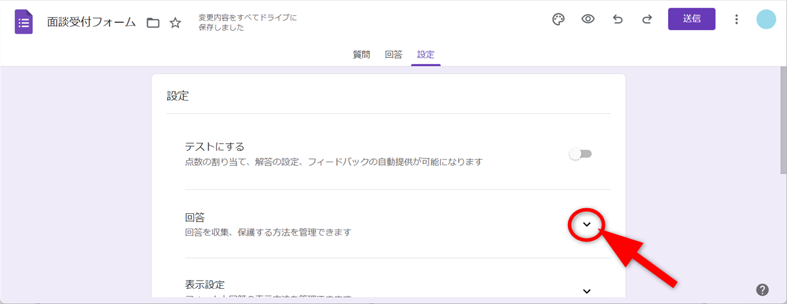This screenshot has width=787, height=304.
Task: Switch to the 質問 tab
Action: pos(361,55)
